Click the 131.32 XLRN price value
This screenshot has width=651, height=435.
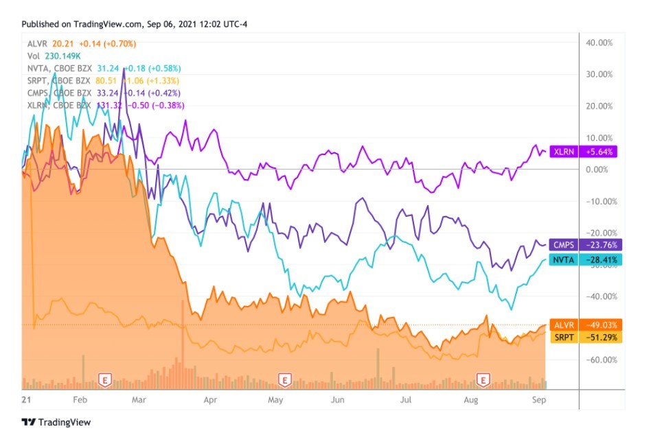coord(109,106)
